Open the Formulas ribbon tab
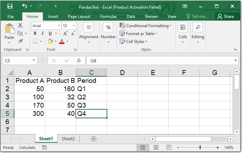Image resolution: width=242 pixels, height=153 pixels. (108, 17)
